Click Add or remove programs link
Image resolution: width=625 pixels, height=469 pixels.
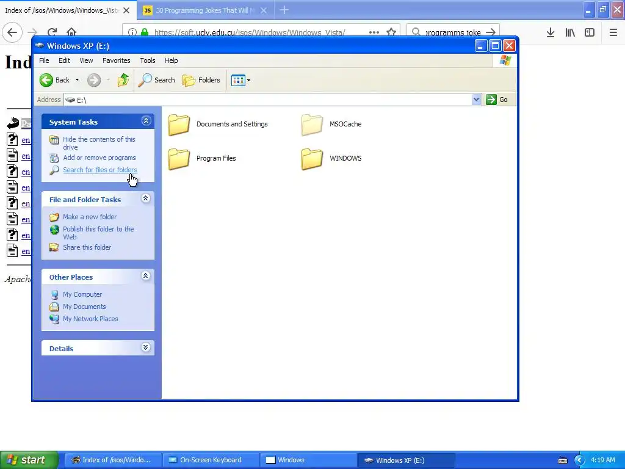coord(99,158)
